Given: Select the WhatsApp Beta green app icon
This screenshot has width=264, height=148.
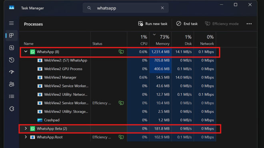Looking at the screenshot, I should 32,129.
